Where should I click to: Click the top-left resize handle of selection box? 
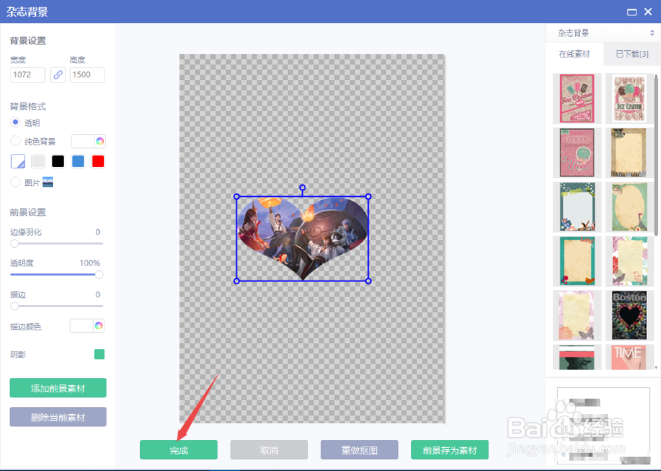[x=237, y=197]
